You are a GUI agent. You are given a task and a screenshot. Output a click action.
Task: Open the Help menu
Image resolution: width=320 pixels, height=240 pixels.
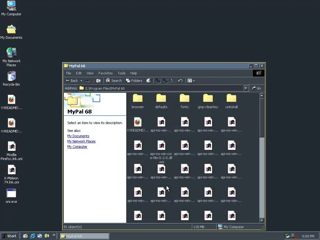pyautogui.click(x=134, y=73)
